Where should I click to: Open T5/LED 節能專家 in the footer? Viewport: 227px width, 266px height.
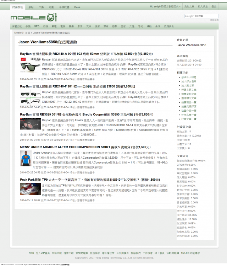[x=190, y=253]
